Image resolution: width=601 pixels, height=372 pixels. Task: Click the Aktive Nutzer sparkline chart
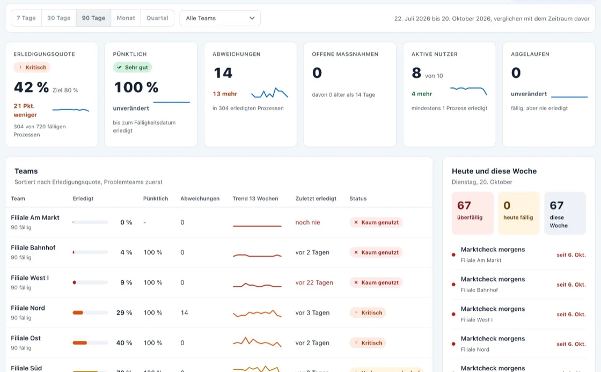468,91
